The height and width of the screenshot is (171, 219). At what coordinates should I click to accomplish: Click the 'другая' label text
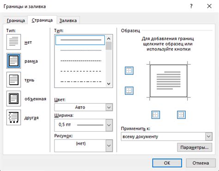31,118
